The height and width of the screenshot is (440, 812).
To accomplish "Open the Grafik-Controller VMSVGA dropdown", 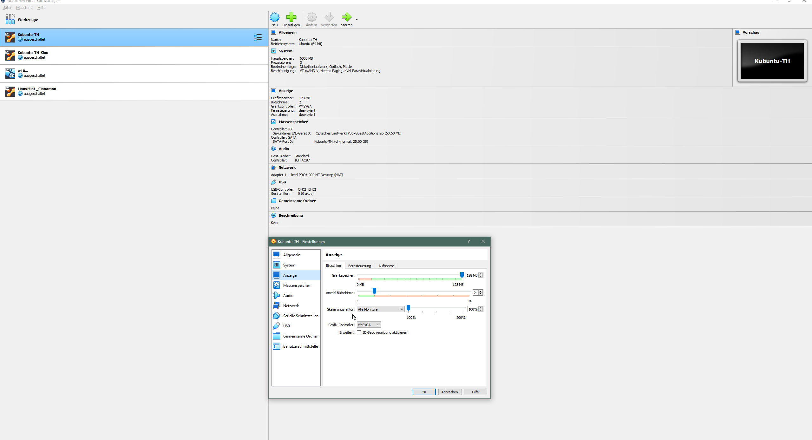I will point(369,325).
